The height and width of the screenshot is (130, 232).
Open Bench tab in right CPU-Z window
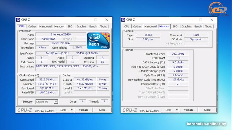(x=198, y=26)
